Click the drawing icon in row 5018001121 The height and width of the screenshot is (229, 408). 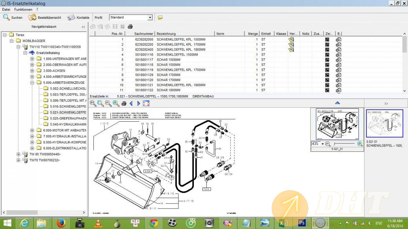[x=327, y=85]
